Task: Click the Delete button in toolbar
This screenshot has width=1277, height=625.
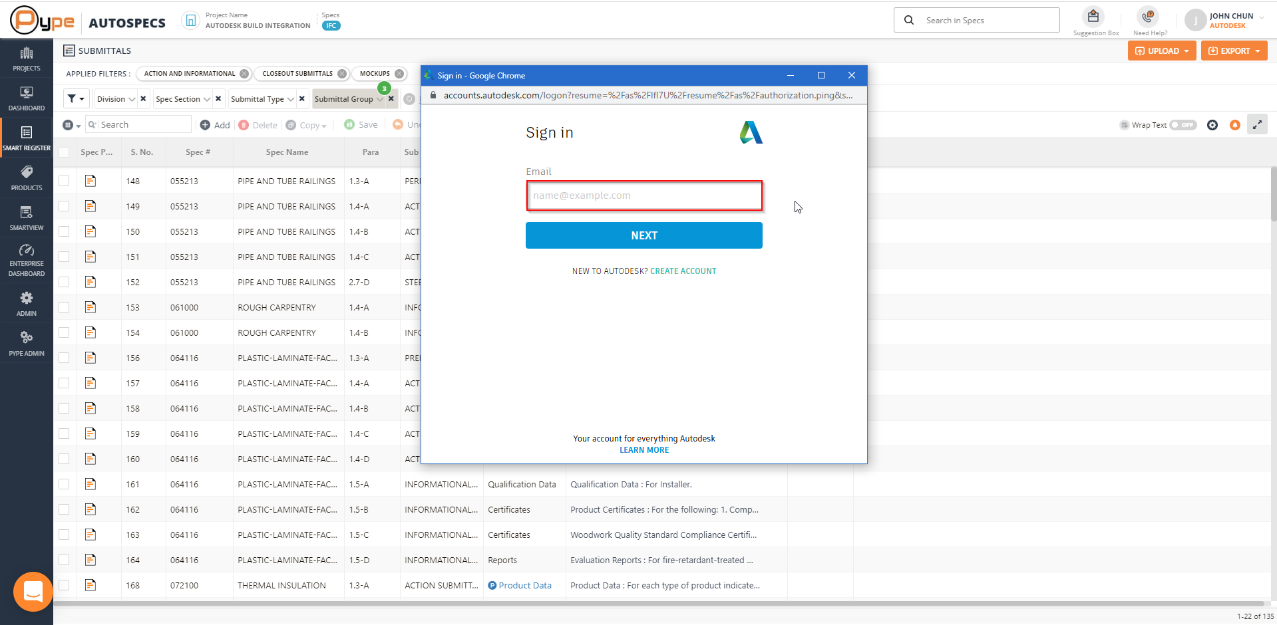Action: click(258, 125)
